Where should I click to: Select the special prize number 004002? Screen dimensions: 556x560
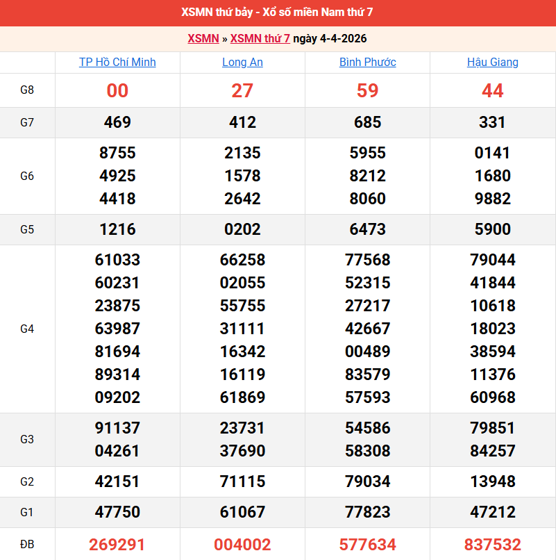pyautogui.click(x=242, y=544)
